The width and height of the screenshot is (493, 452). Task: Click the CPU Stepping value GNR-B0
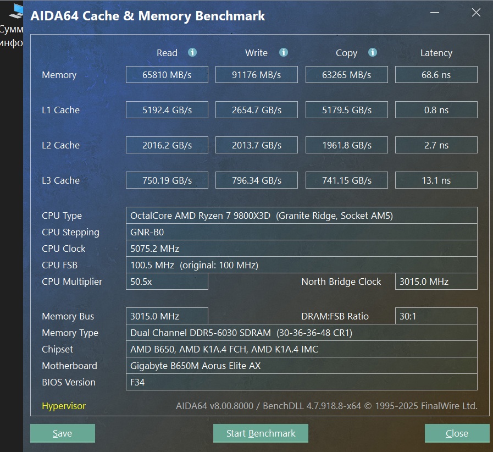tap(302, 232)
